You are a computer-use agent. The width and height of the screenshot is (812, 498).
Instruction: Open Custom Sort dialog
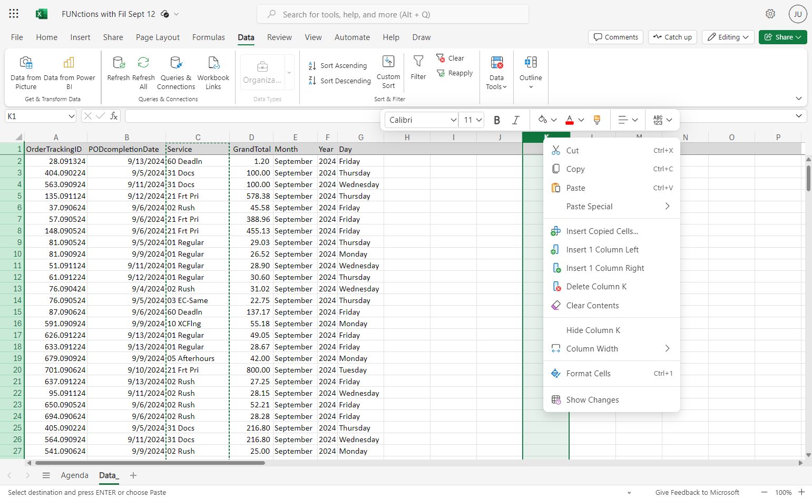pos(388,72)
